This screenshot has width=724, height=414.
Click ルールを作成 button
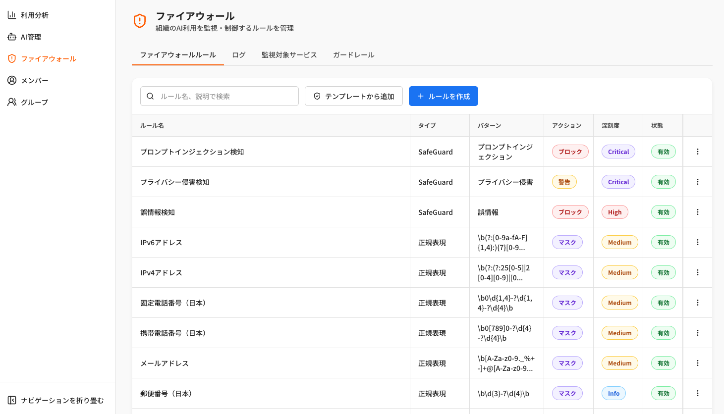(x=444, y=97)
